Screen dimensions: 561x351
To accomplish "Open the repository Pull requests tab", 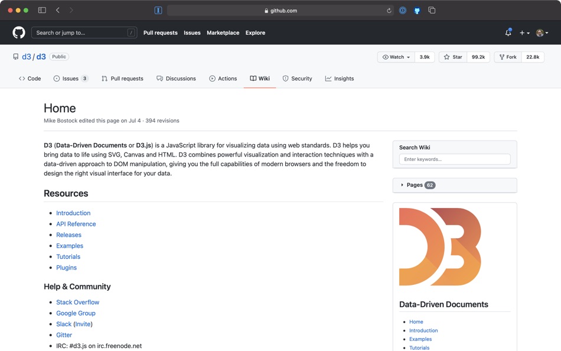I will click(x=122, y=79).
